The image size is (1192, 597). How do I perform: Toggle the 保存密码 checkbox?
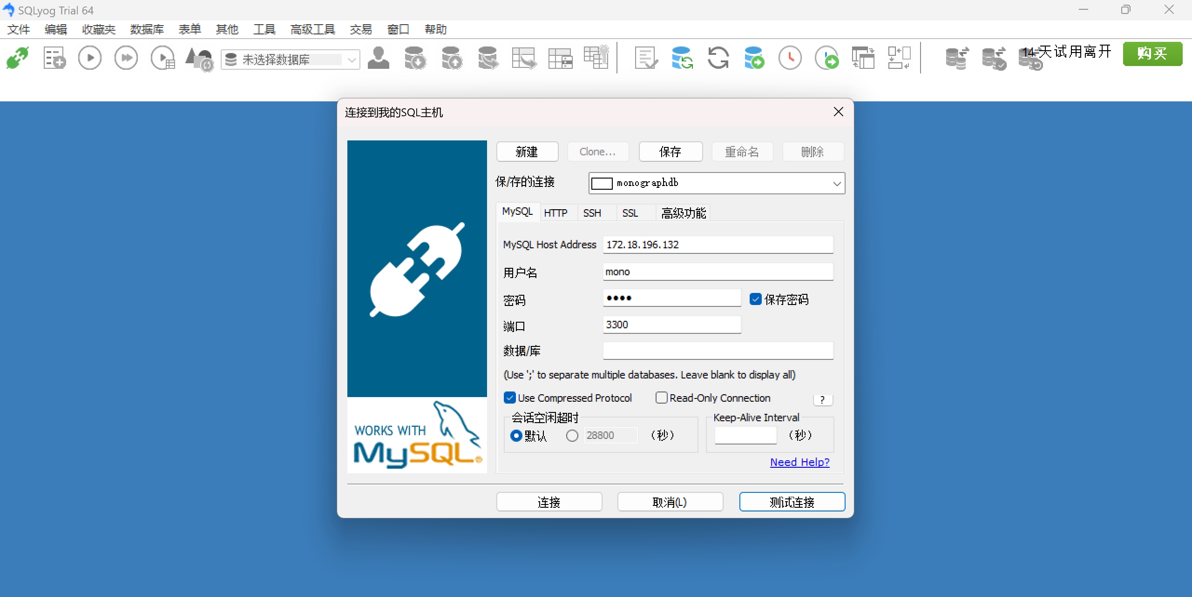pyautogui.click(x=756, y=299)
